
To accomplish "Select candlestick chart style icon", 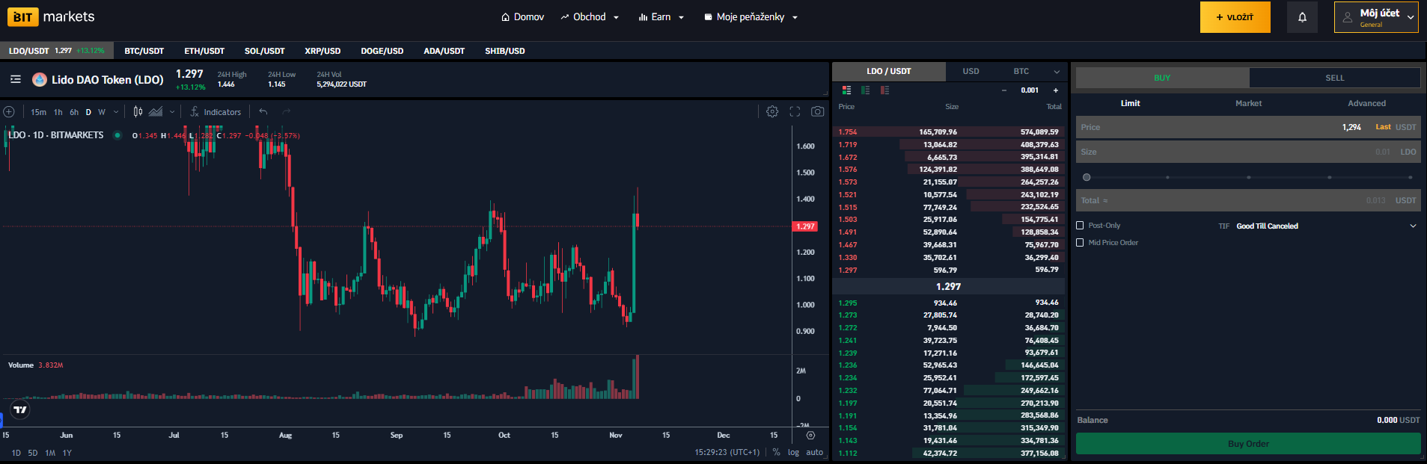I will (x=138, y=111).
